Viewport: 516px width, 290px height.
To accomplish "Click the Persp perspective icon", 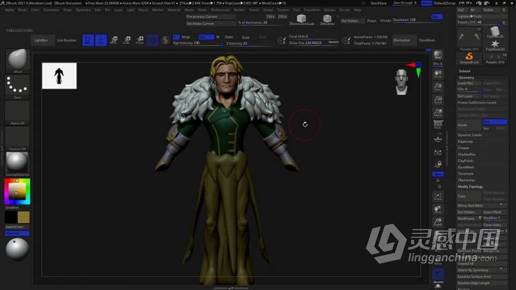I will point(438,124).
